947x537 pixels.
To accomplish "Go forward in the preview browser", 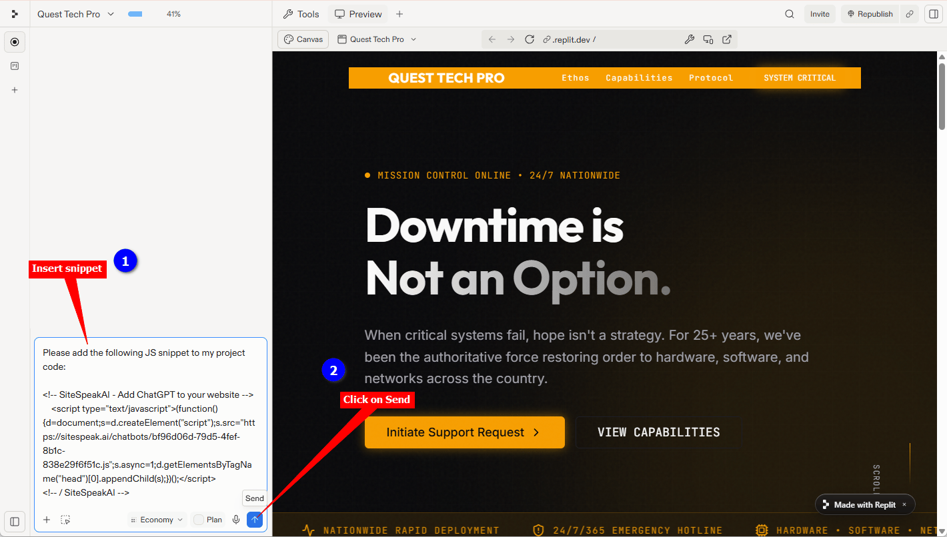I will pos(511,39).
